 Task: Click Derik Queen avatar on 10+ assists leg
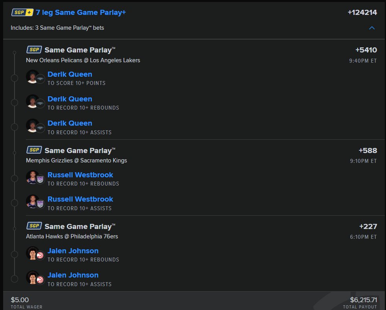[33, 126]
